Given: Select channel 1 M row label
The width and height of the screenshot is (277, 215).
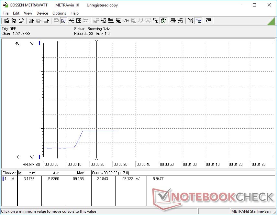Looking at the screenshot, I should tap(8, 179).
